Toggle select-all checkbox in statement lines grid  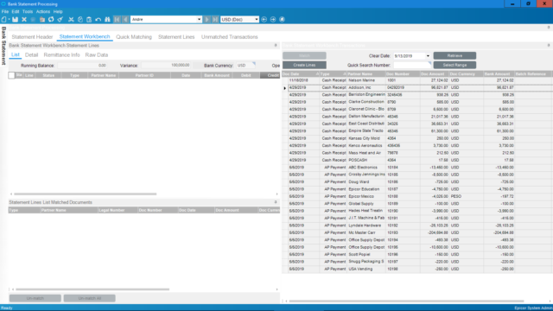click(11, 75)
